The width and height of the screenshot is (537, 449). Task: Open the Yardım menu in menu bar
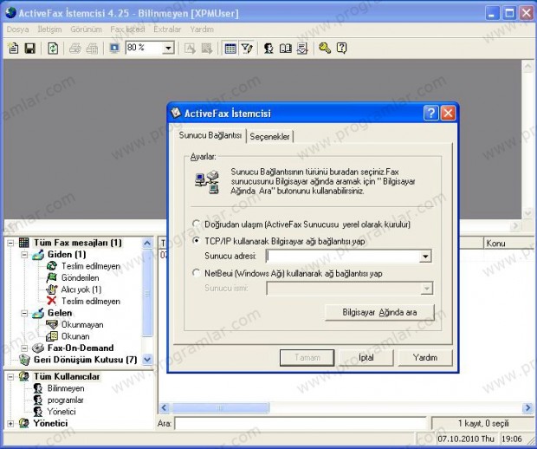click(x=202, y=29)
